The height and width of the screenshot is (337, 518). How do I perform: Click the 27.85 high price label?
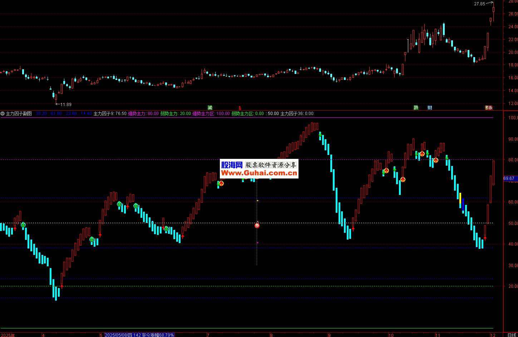click(x=480, y=4)
